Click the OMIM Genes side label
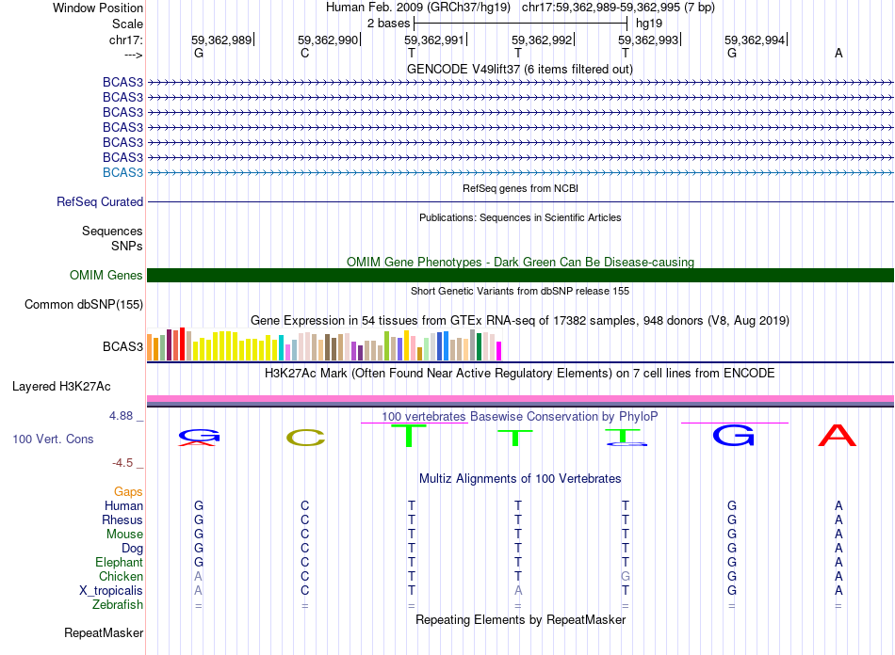Image resolution: width=895 pixels, height=655 pixels. (106, 276)
